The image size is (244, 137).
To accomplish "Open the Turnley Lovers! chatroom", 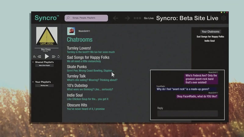I will point(79,48).
